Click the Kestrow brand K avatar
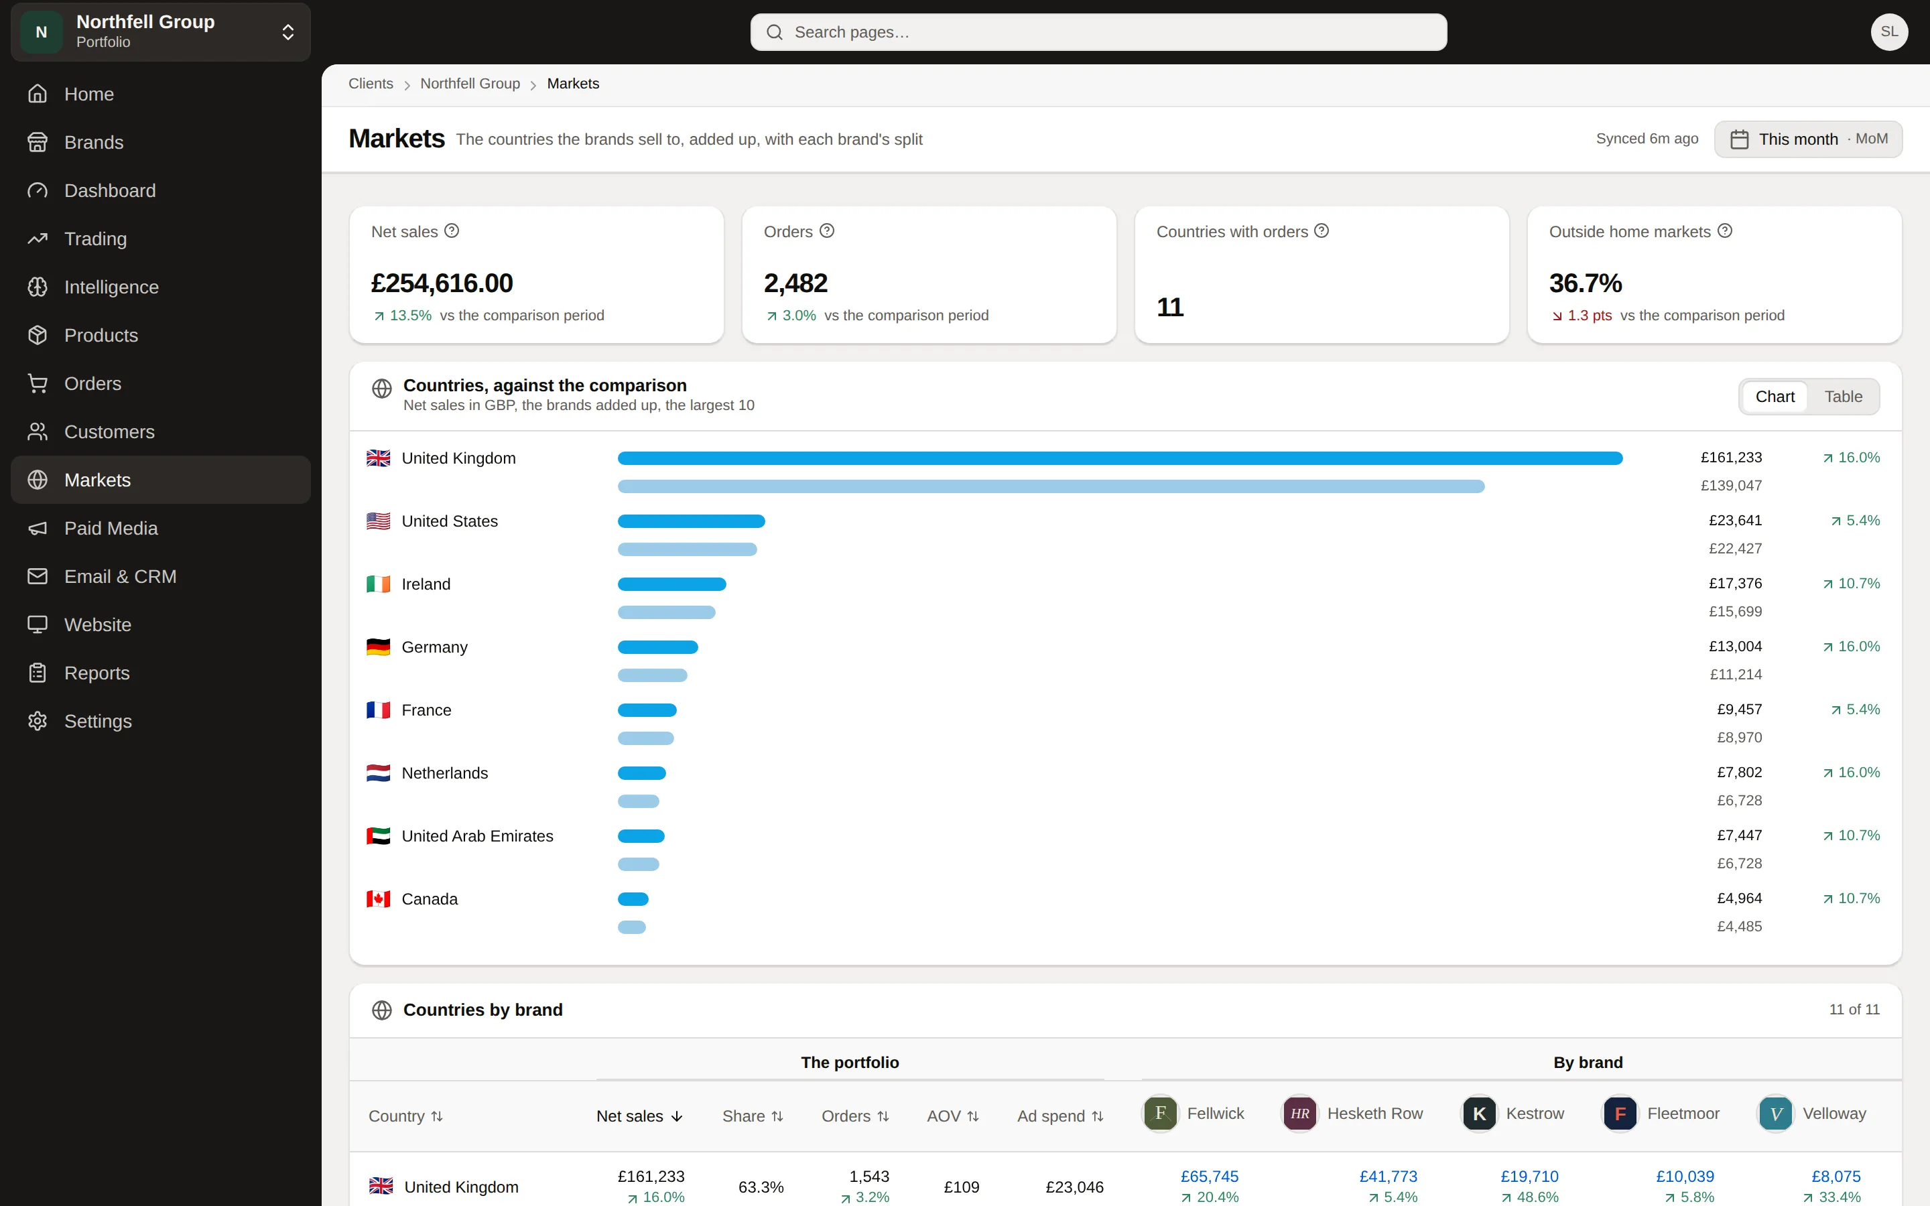 (1480, 1114)
